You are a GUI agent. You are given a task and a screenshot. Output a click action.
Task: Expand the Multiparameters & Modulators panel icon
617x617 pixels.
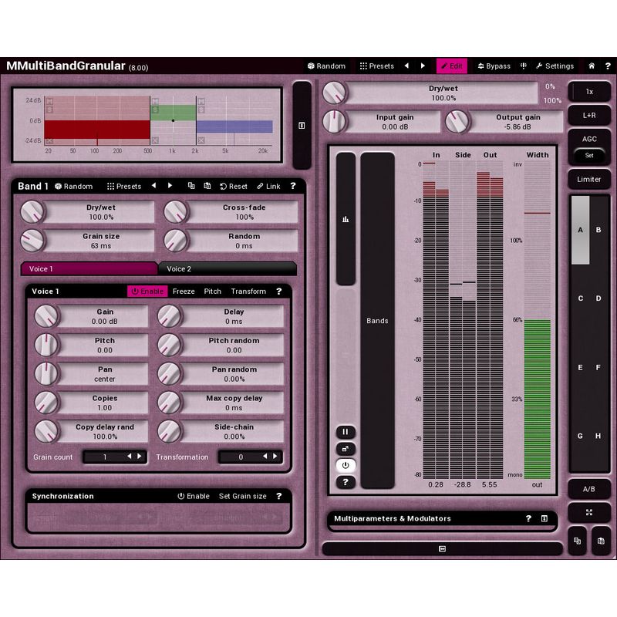pyautogui.click(x=545, y=518)
